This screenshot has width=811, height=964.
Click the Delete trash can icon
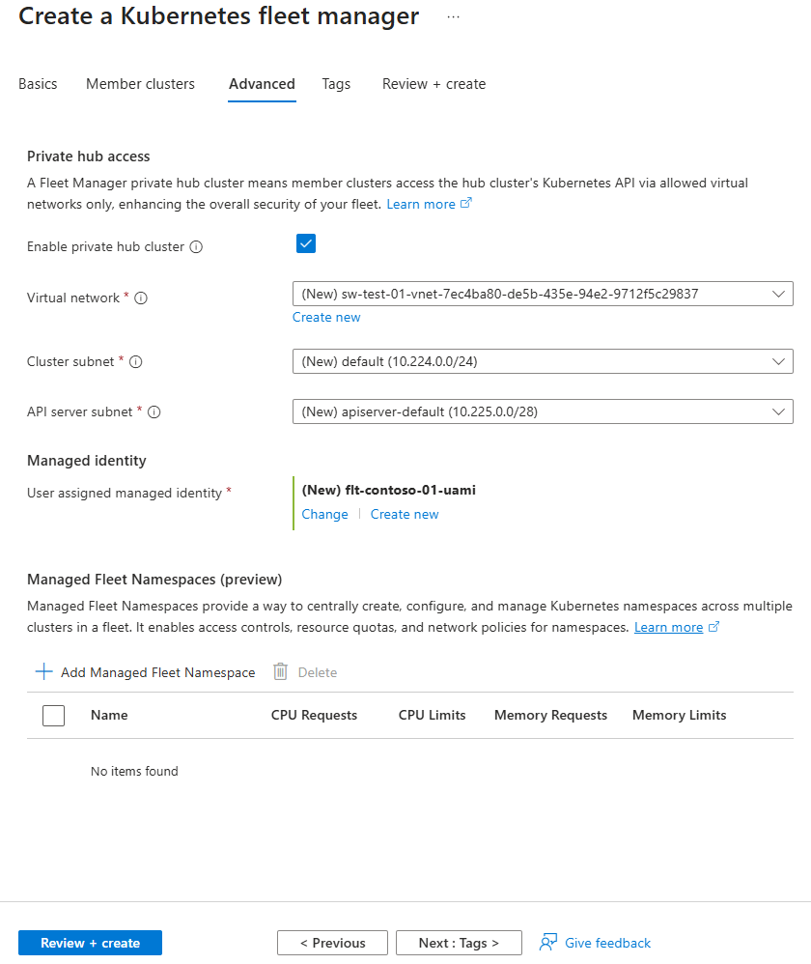[x=281, y=672]
